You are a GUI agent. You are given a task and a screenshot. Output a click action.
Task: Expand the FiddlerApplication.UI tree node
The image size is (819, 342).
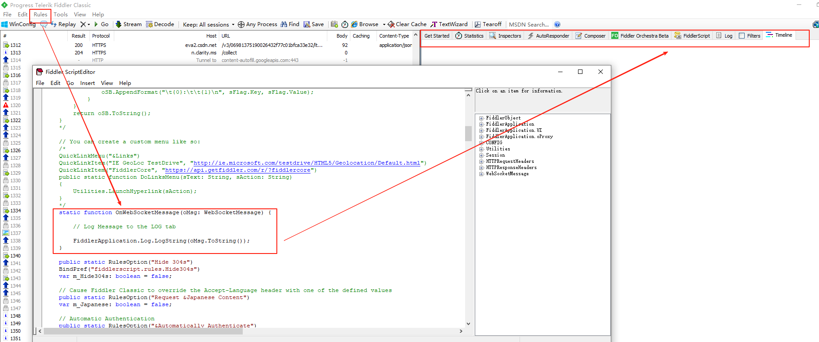(x=481, y=131)
